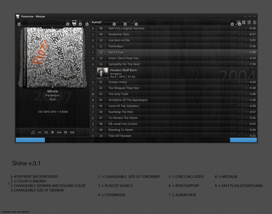This screenshot has width=272, height=214.
Task: Click the Riot album cover art
Action: coord(53,57)
